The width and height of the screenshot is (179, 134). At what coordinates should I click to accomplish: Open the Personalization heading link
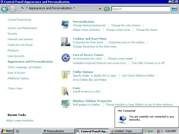pyautogui.click(x=84, y=22)
